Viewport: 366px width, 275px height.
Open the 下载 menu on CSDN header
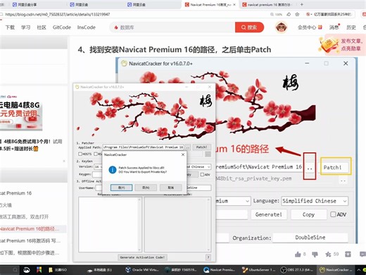(10, 28)
